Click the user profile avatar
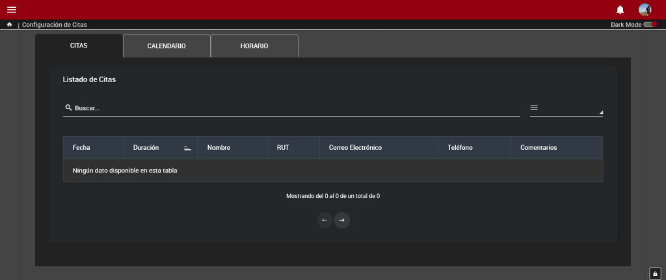The image size is (666, 280). 645,10
